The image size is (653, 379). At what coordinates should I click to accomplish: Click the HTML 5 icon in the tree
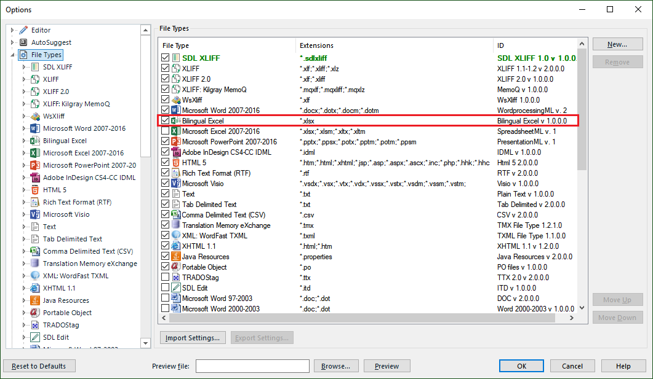click(x=36, y=190)
